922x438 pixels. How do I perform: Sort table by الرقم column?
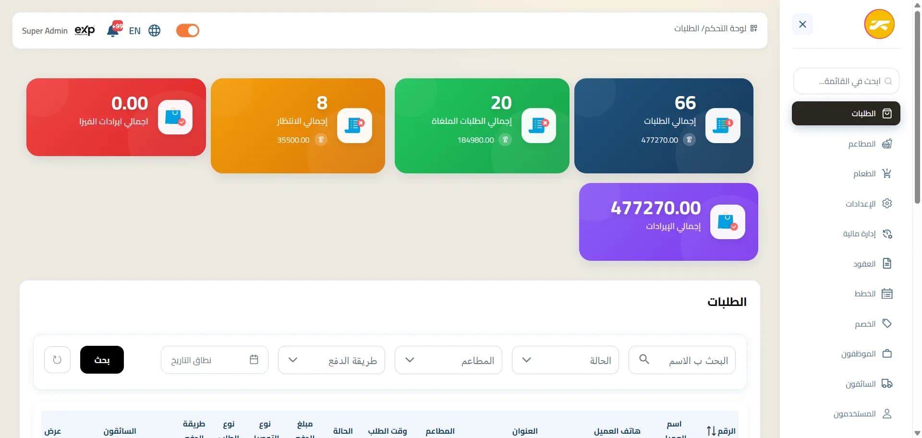(x=721, y=431)
